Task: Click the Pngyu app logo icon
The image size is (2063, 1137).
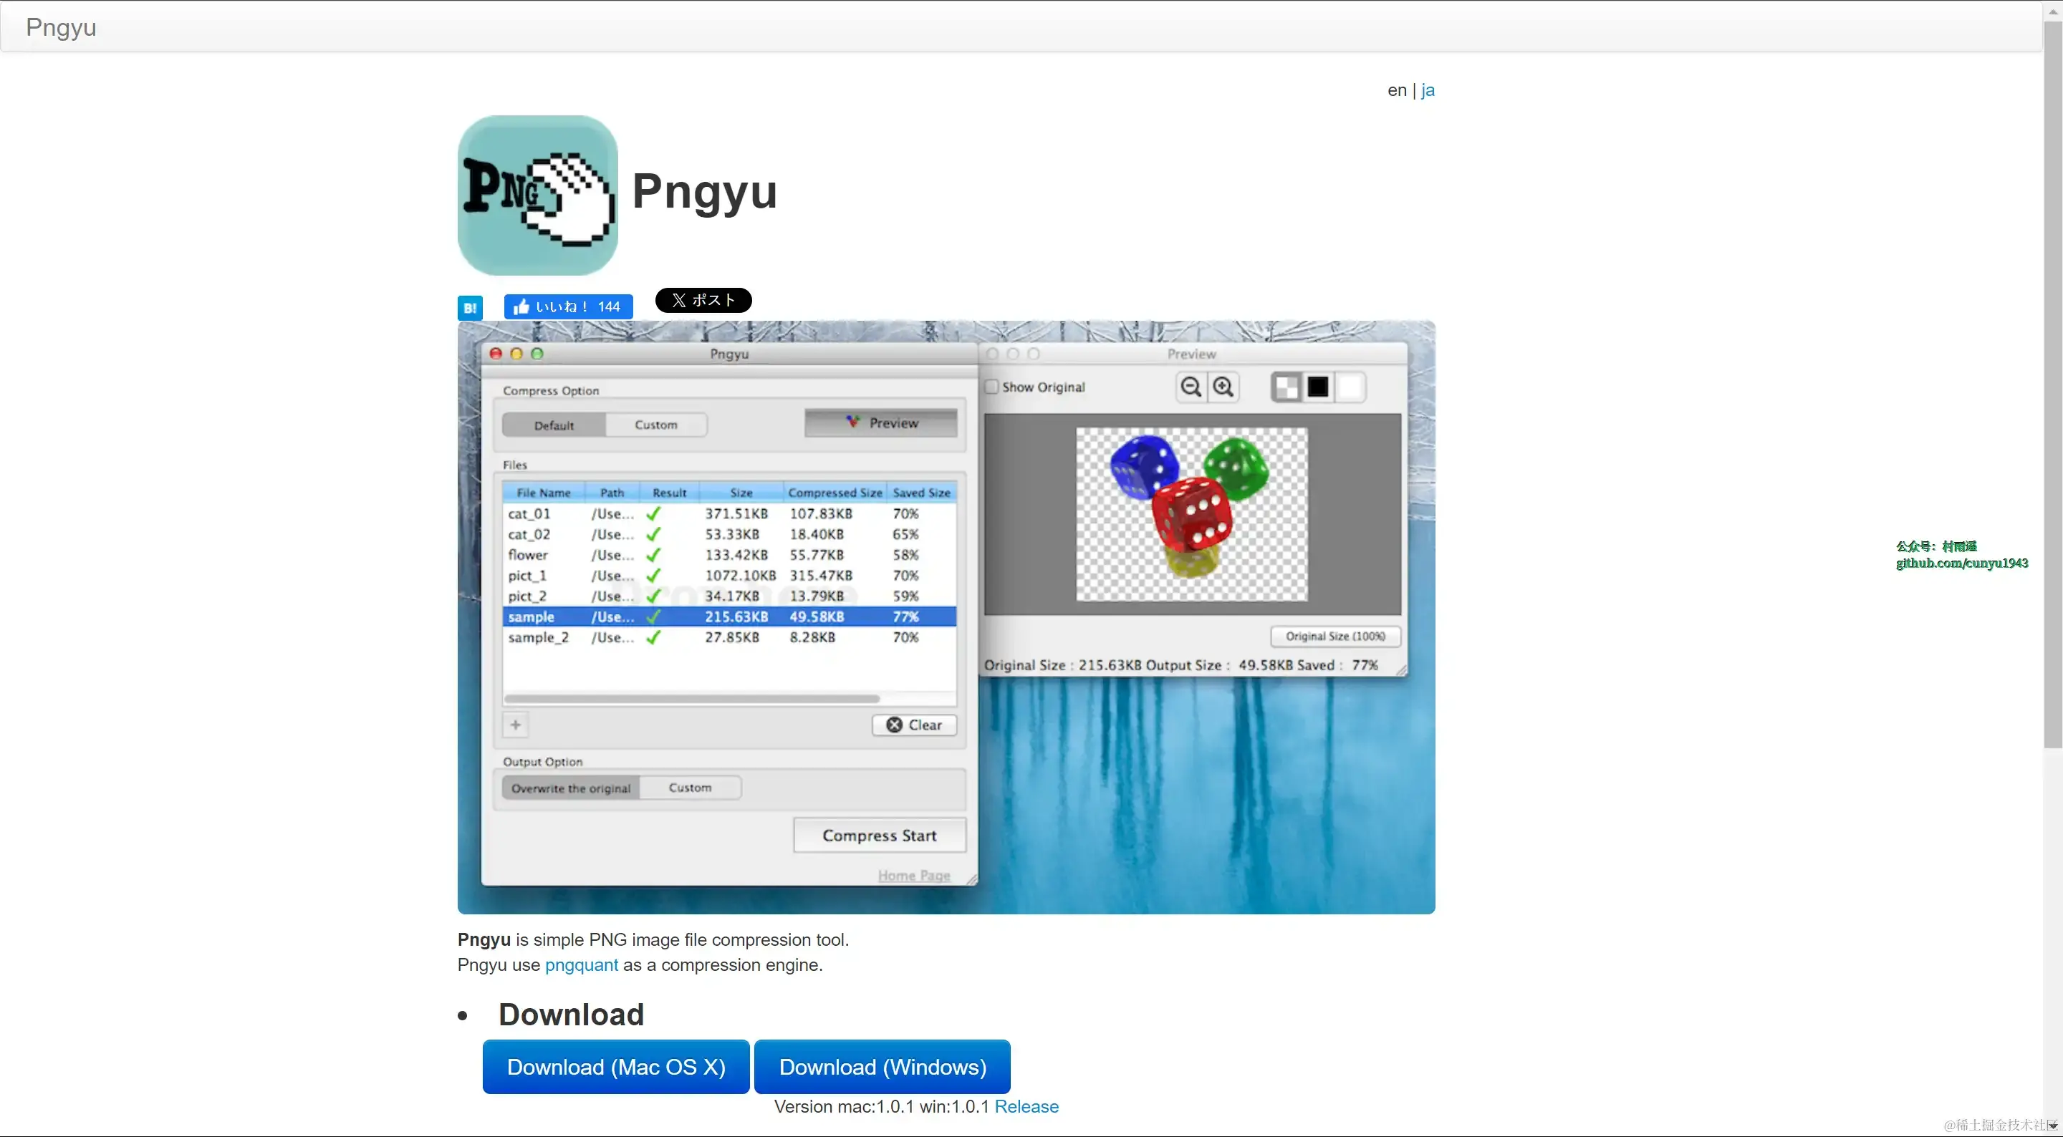Action: tap(537, 195)
